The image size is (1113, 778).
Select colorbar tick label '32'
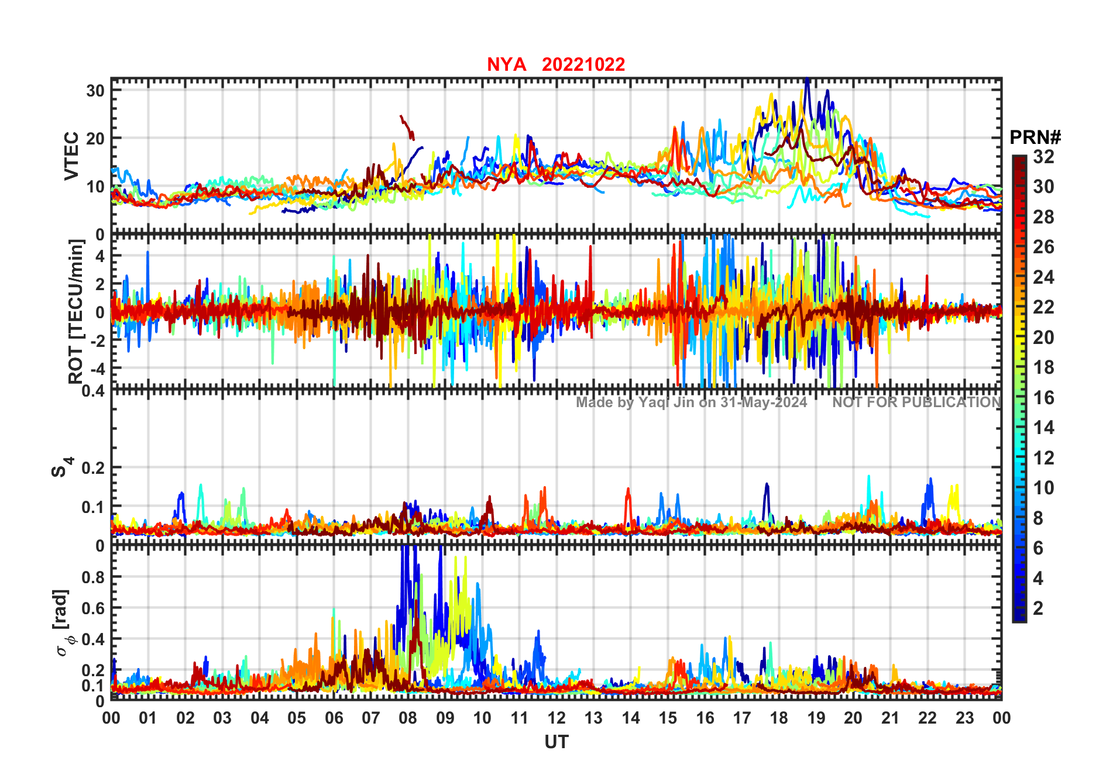(x=1043, y=157)
